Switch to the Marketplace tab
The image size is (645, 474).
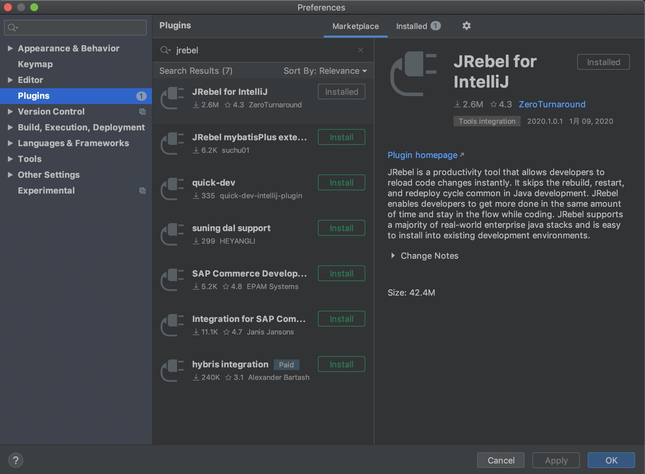coord(355,26)
